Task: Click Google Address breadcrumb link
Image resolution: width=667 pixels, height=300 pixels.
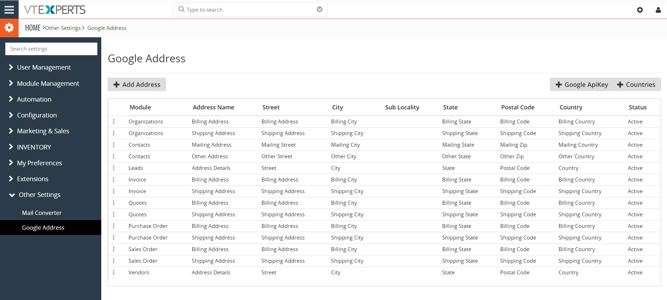Action: point(107,28)
